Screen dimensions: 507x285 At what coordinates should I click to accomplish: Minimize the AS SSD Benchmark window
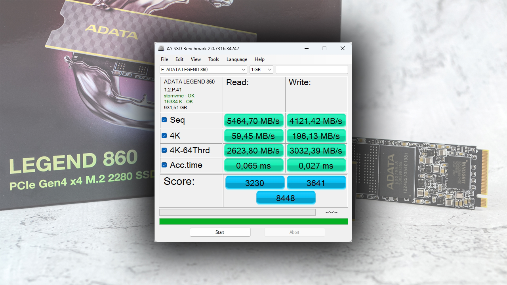coord(307,48)
